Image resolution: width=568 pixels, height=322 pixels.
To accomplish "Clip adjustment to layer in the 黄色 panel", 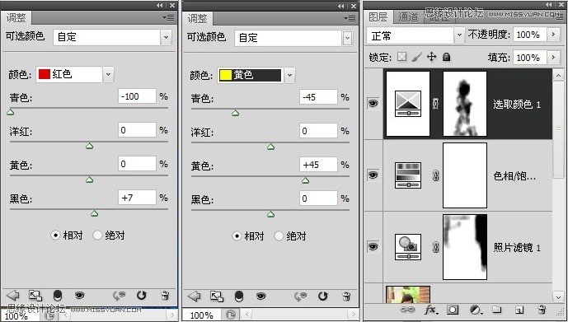I will click(239, 296).
